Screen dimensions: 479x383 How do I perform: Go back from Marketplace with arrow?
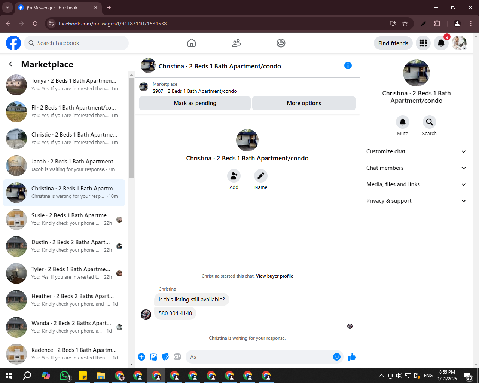[12, 64]
